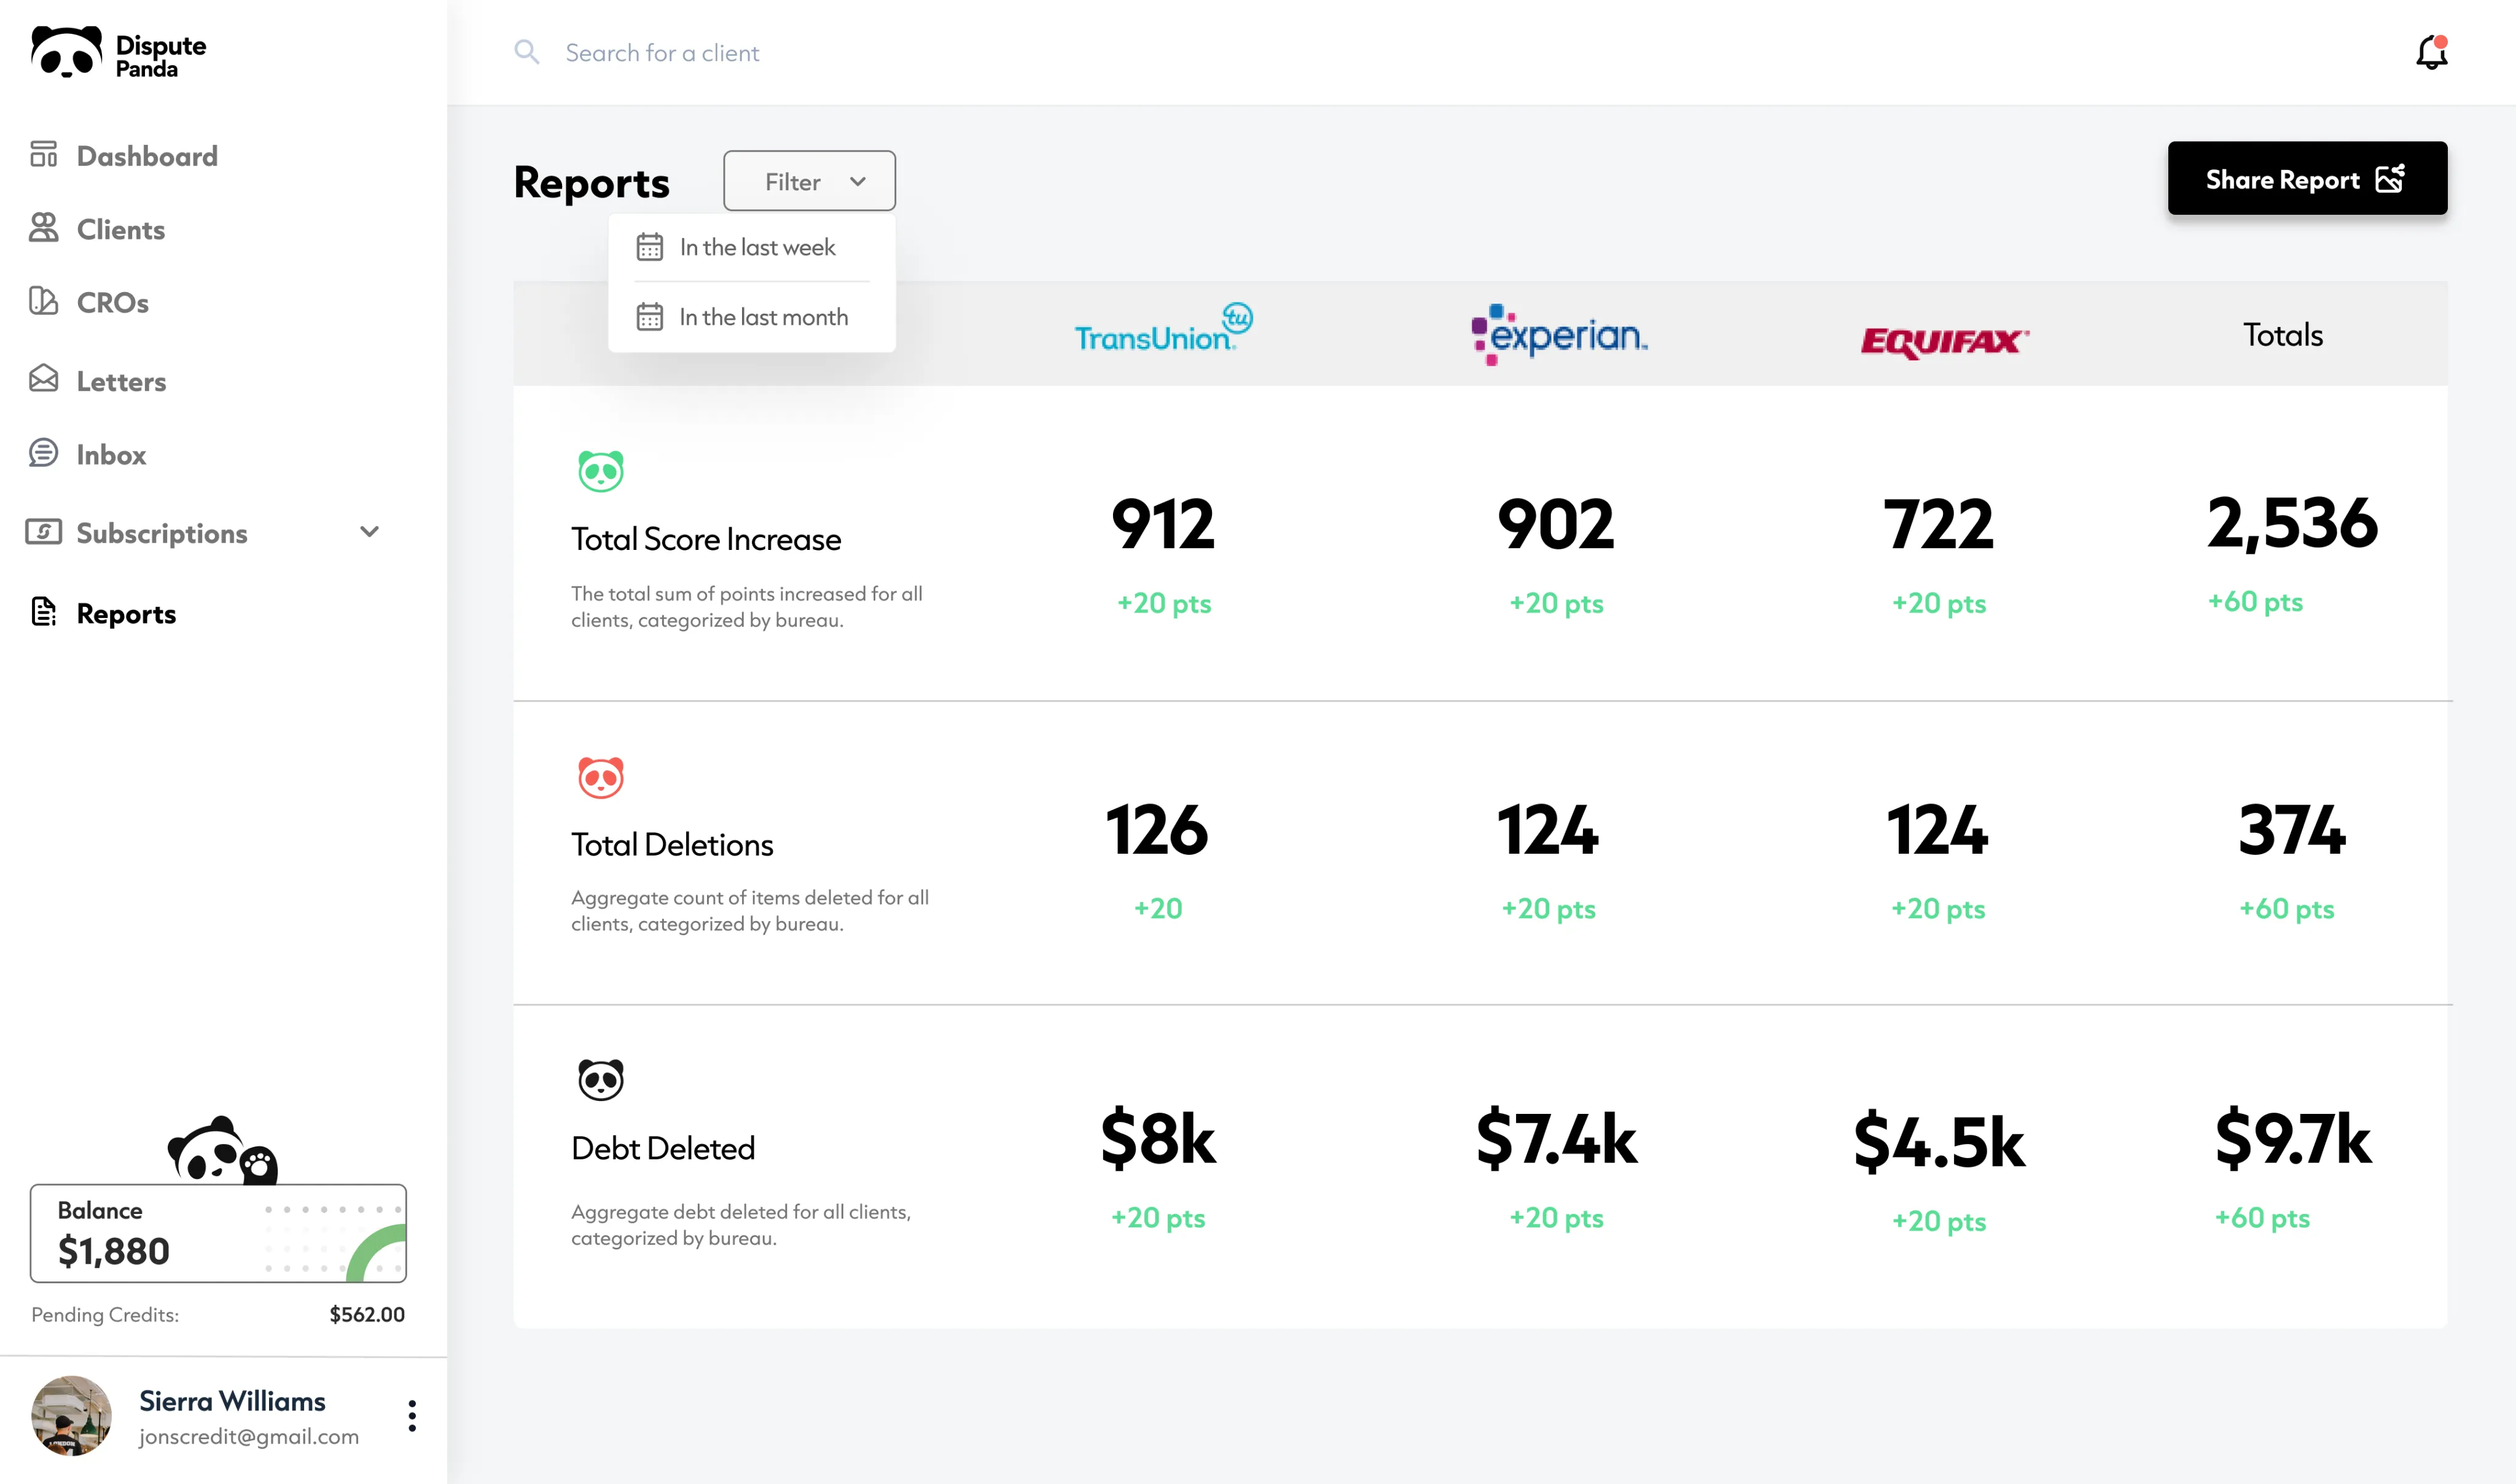Click Sierra Williams profile photo
The image size is (2516, 1484).
point(71,1415)
